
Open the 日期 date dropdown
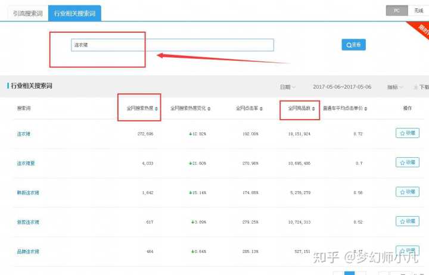tap(288, 87)
